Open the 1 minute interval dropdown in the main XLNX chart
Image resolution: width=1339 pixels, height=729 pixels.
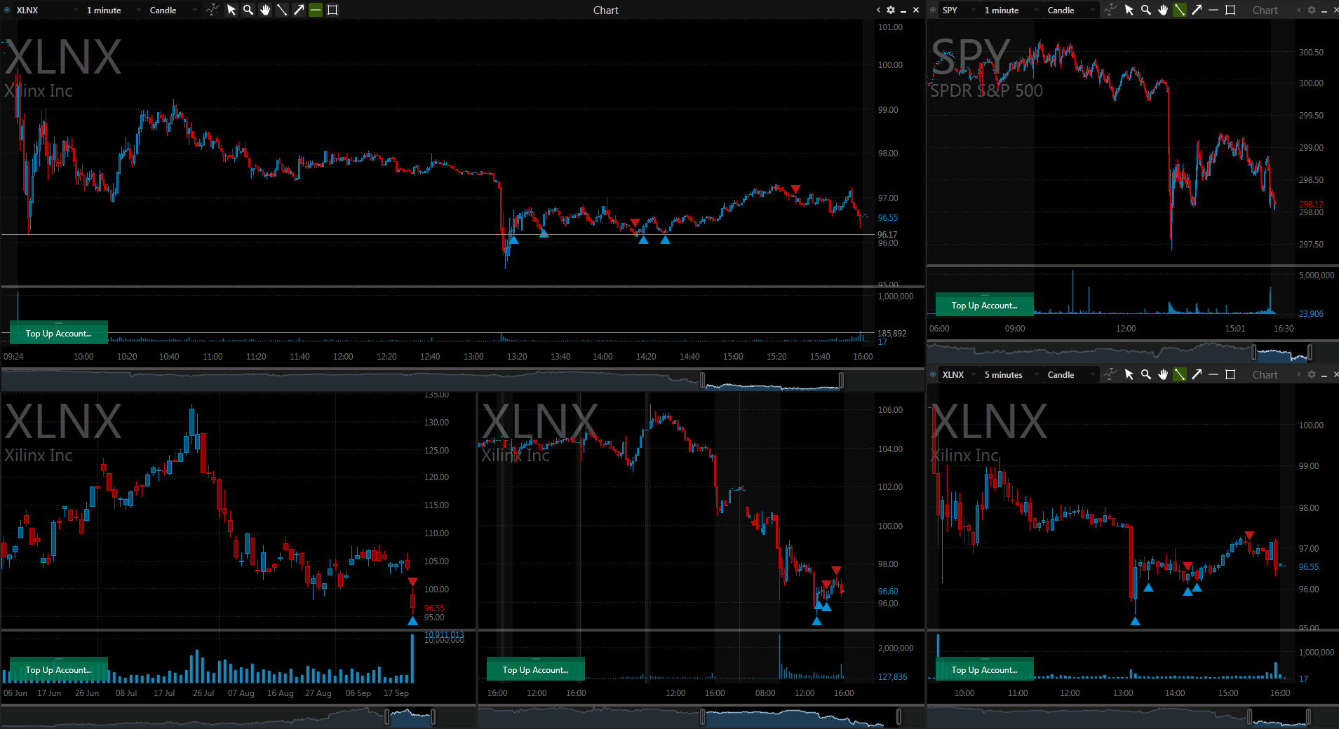[x=112, y=10]
